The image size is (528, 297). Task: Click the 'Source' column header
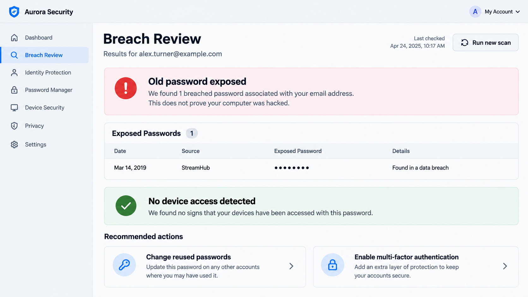(x=190, y=151)
